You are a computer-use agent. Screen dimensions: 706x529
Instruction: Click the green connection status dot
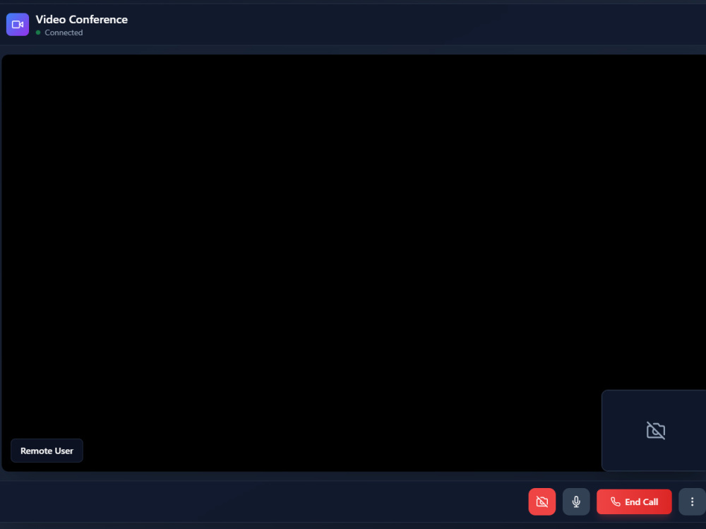pos(38,32)
